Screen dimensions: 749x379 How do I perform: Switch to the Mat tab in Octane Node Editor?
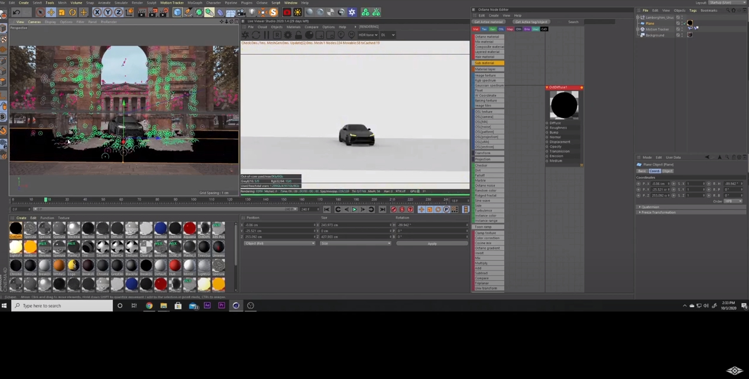tap(477, 29)
